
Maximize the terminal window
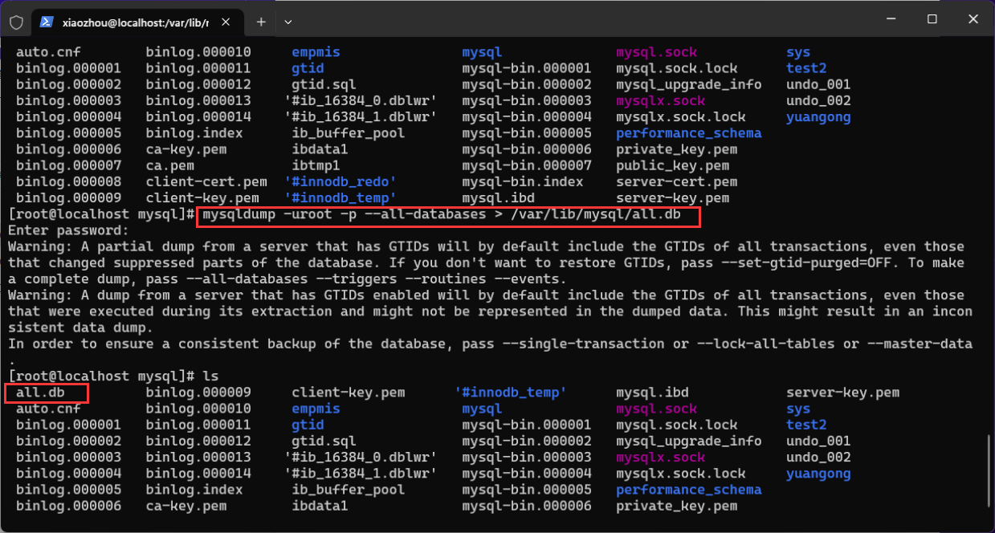click(x=932, y=18)
